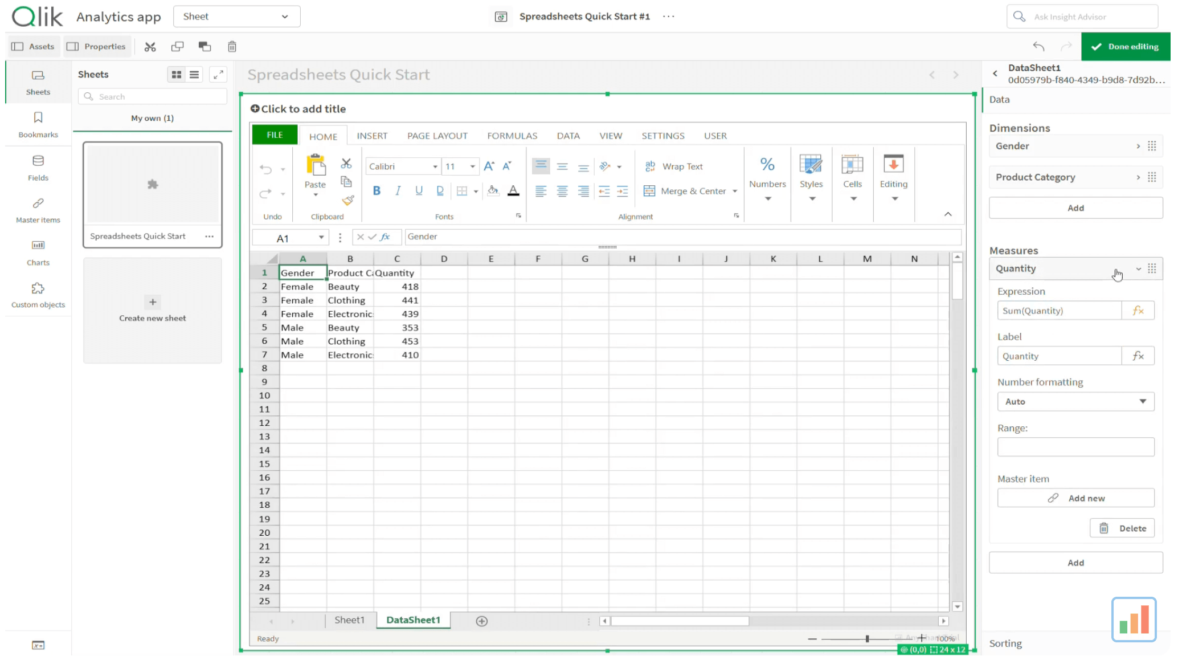Image resolution: width=1178 pixels, height=664 pixels.
Task: Click Add new master item button
Action: [x=1075, y=499]
